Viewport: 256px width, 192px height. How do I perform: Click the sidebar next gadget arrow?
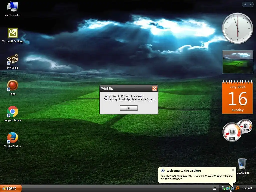[250, 4]
